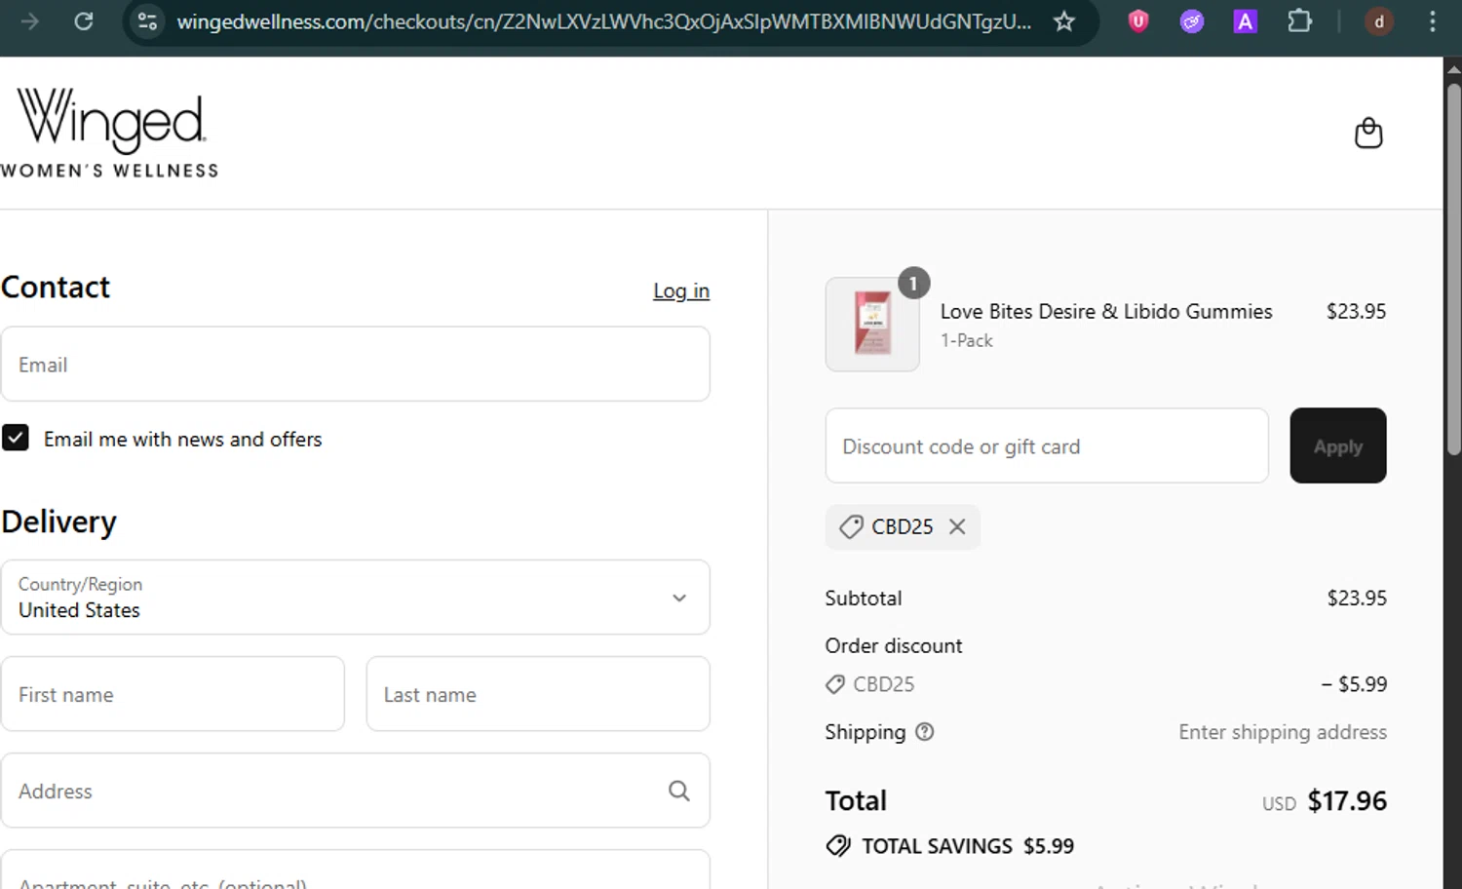1462x889 pixels.
Task: Click the tag icon beside Order discount CBD25
Action: point(834,684)
